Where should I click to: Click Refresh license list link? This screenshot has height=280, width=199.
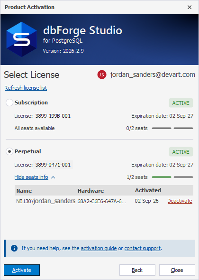tap(26, 88)
